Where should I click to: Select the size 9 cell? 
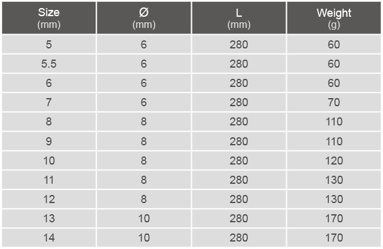point(49,141)
